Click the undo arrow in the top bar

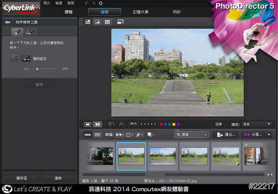point(86,3)
